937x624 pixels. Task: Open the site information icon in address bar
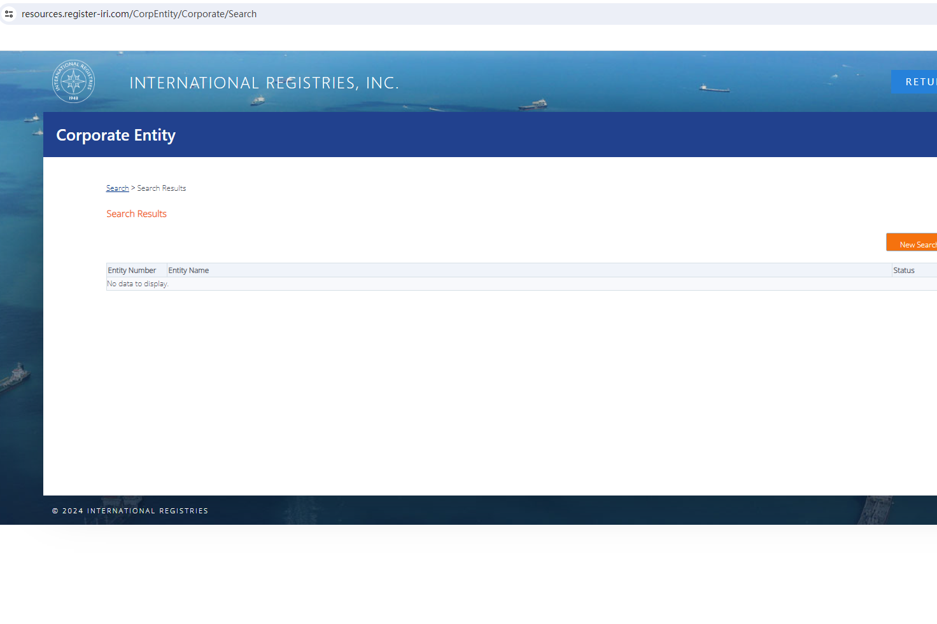point(9,14)
